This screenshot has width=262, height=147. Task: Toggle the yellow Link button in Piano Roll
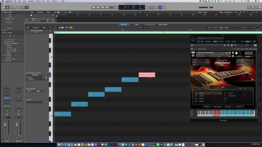(x=71, y=28)
